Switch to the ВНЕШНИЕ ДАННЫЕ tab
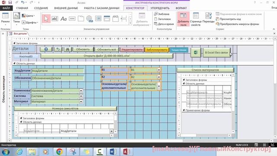The width and height of the screenshot is (277, 156). click(x=66, y=8)
